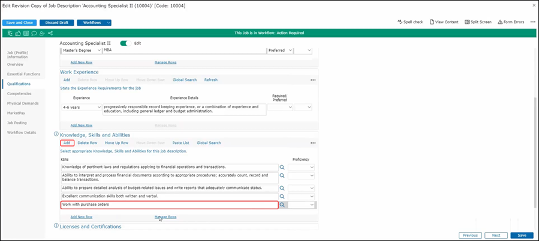Click the 'Work with purchase orders' text field
This screenshot has width=539, height=241.
169,205
